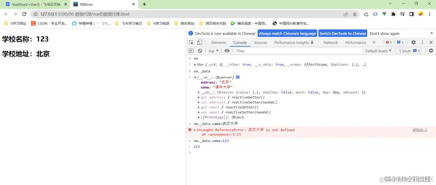Close the DevTools panel
The image size is (436, 185).
(x=431, y=43)
